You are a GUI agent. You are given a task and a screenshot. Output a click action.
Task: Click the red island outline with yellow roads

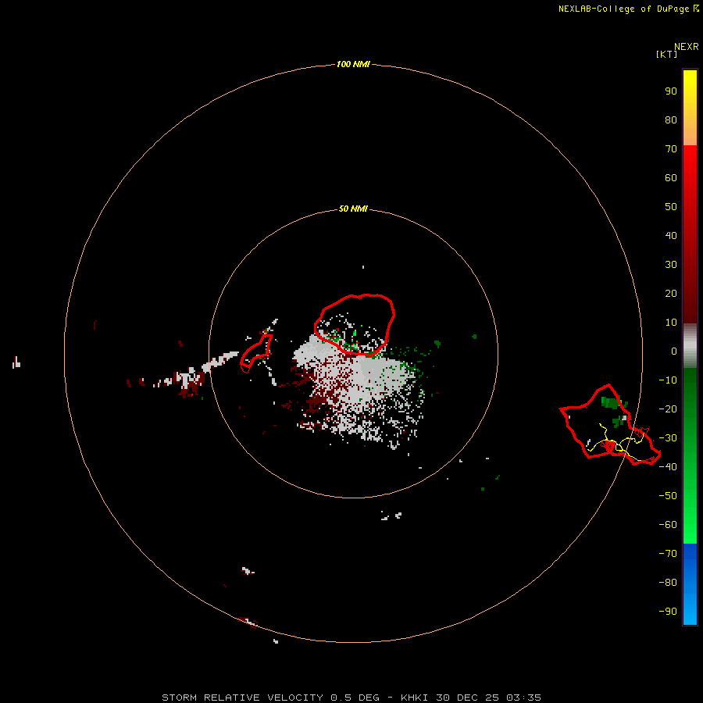click(x=610, y=425)
